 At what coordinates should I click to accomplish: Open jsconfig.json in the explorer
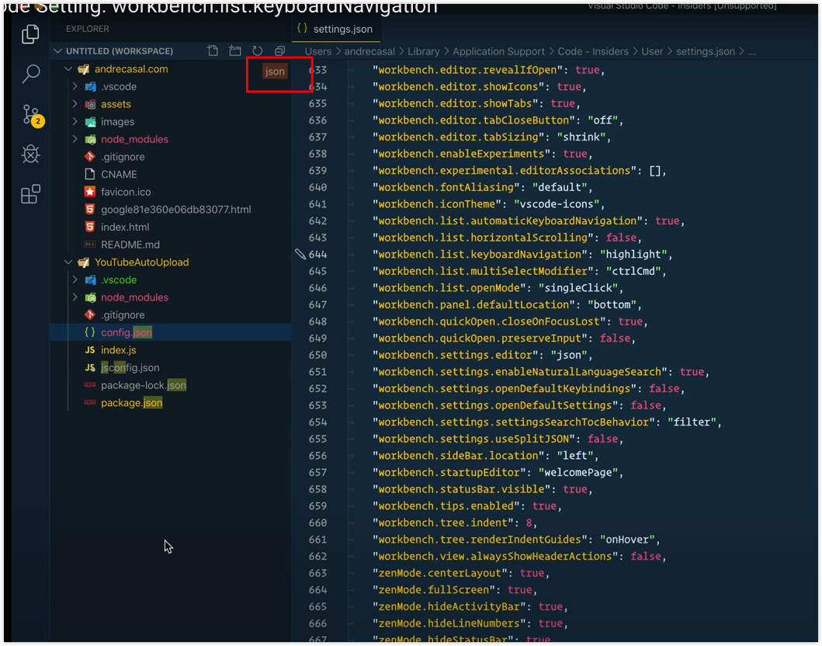coord(130,367)
